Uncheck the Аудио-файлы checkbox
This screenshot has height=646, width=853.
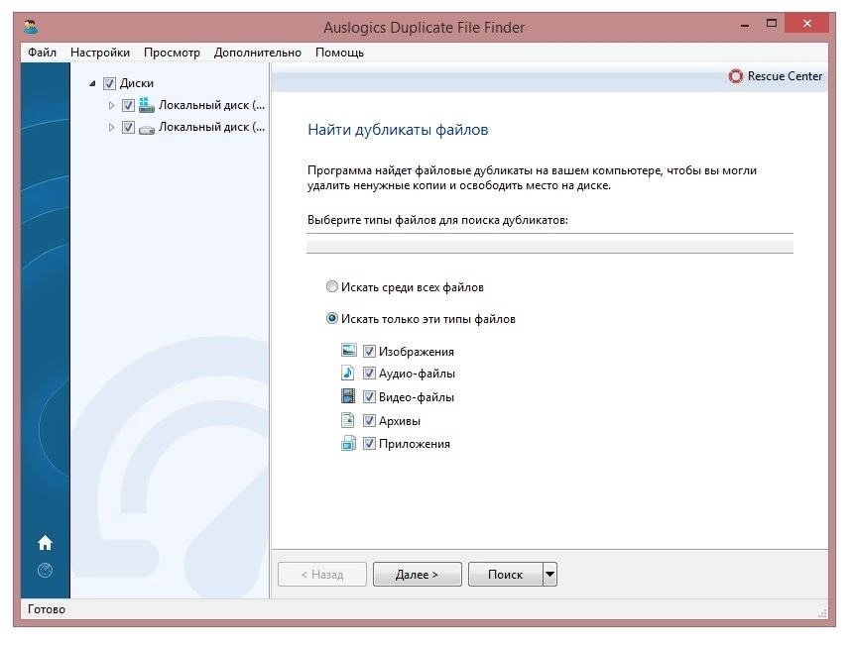click(x=369, y=374)
